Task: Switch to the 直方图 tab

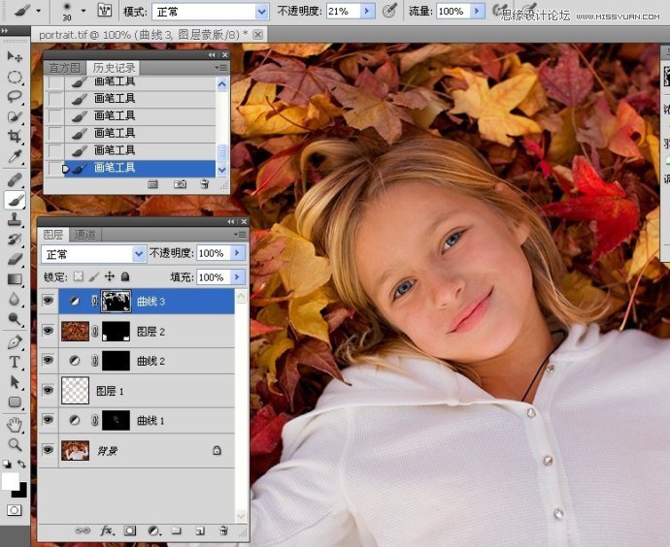Action: 65,68
